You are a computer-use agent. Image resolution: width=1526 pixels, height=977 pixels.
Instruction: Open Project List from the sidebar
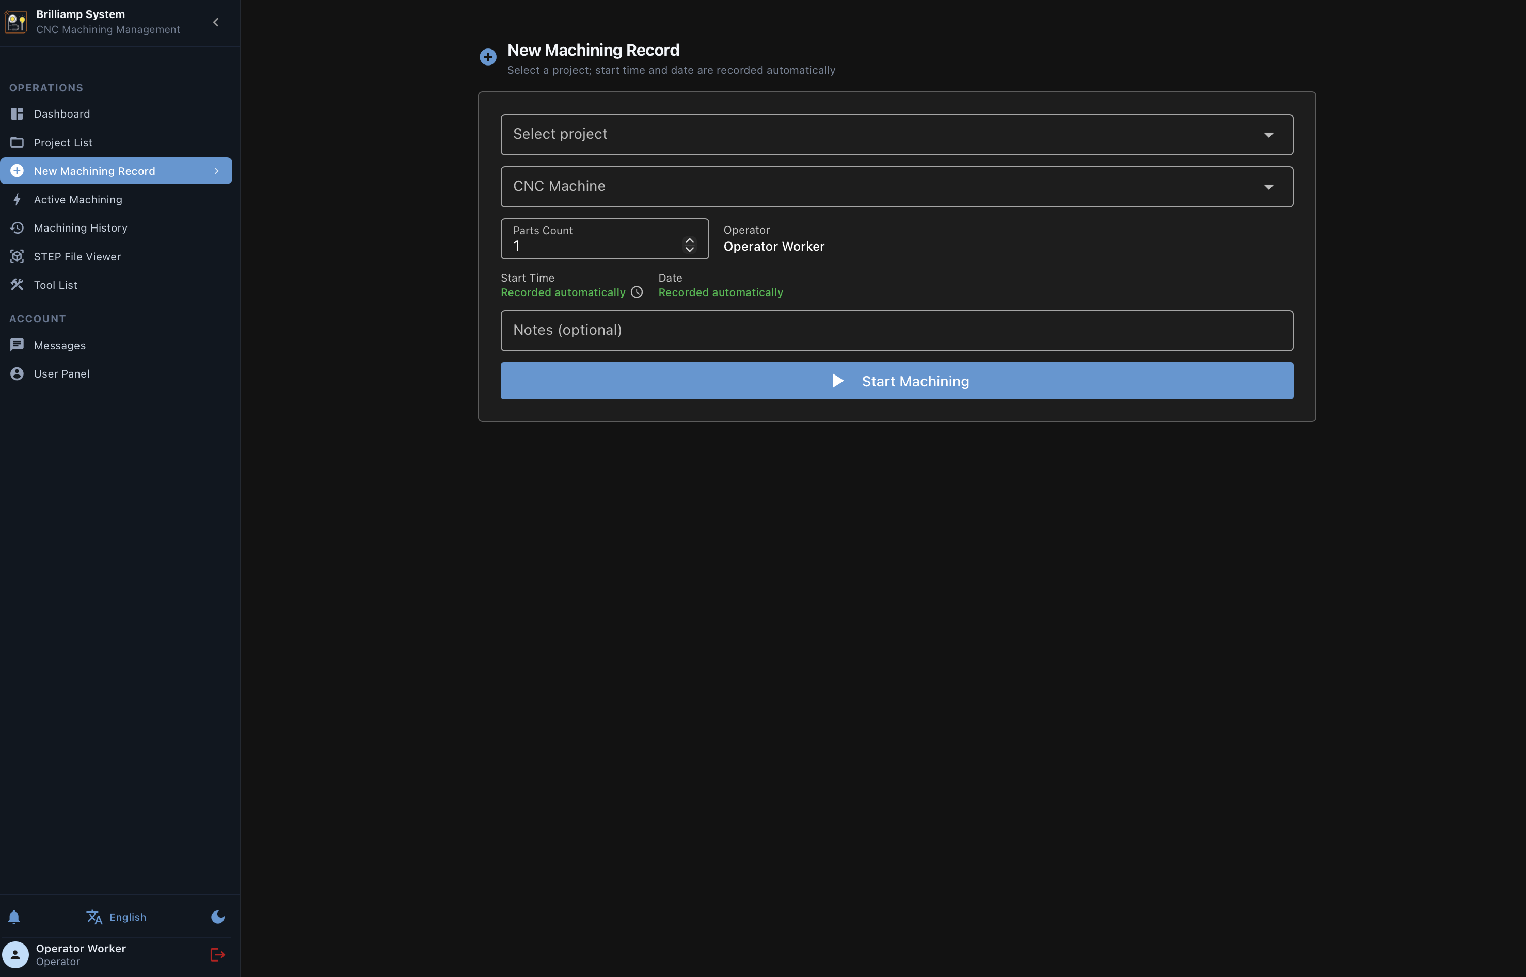tap(116, 142)
